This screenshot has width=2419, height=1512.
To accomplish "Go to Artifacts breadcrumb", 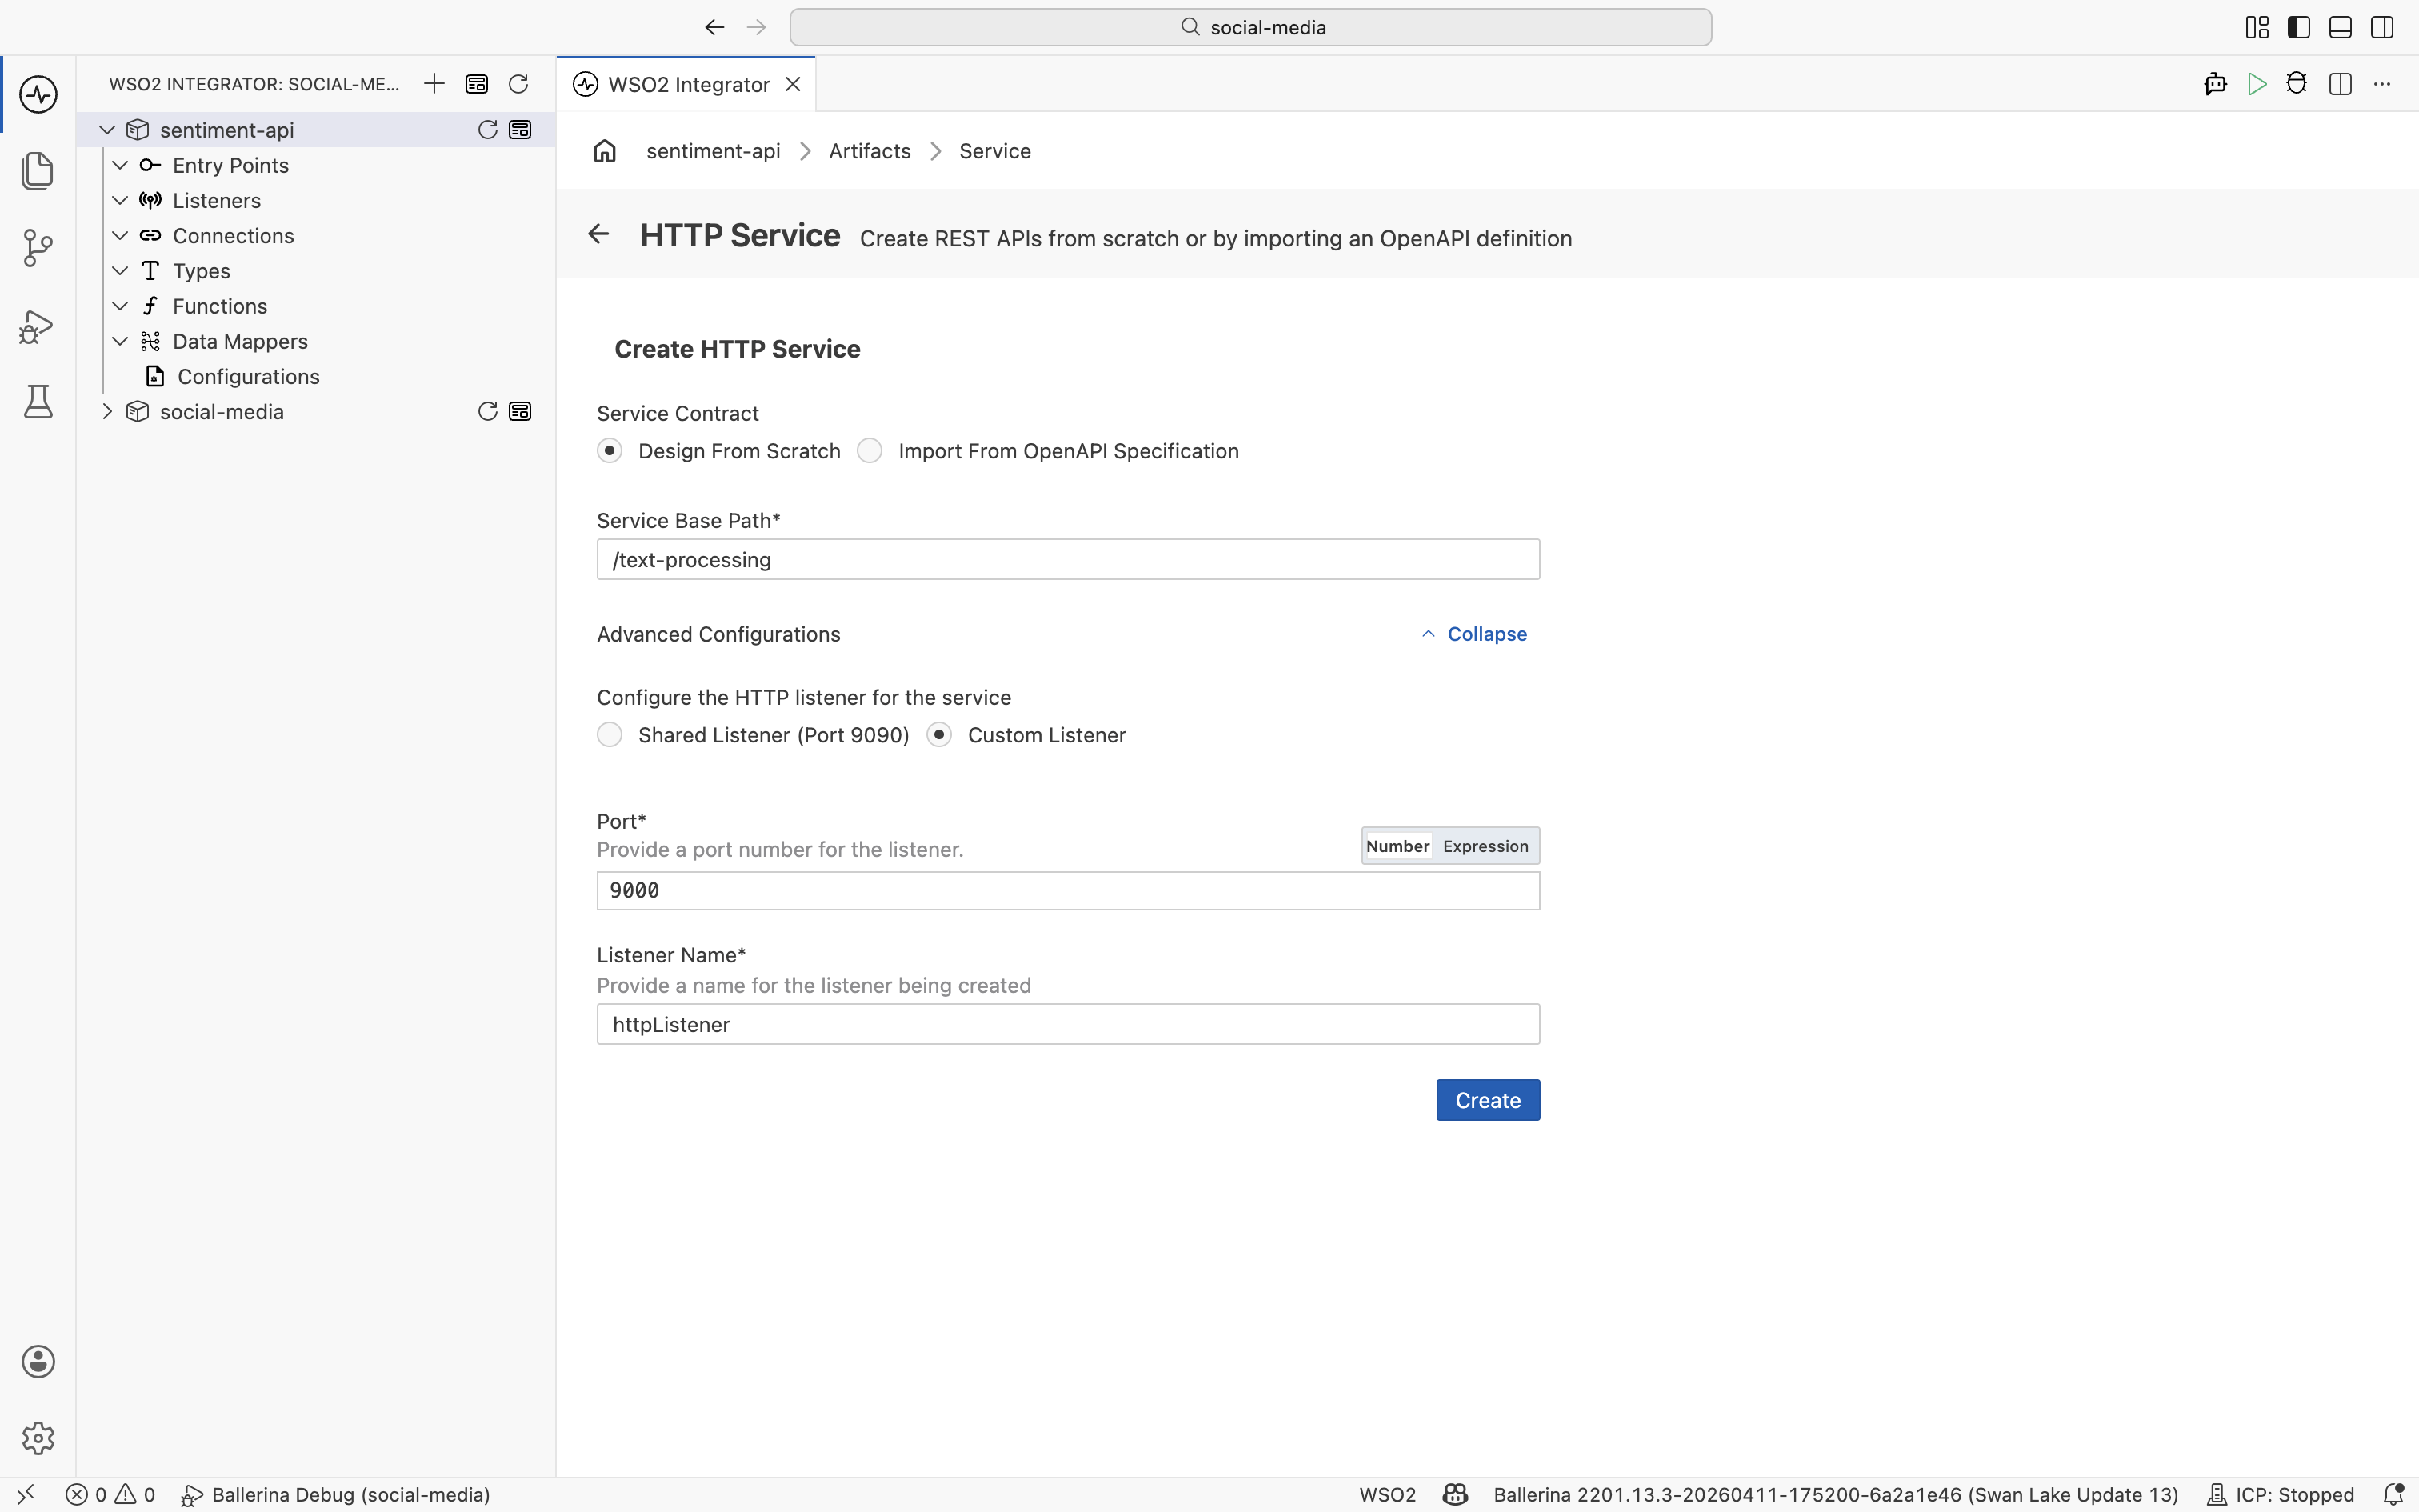I will click(x=870, y=151).
